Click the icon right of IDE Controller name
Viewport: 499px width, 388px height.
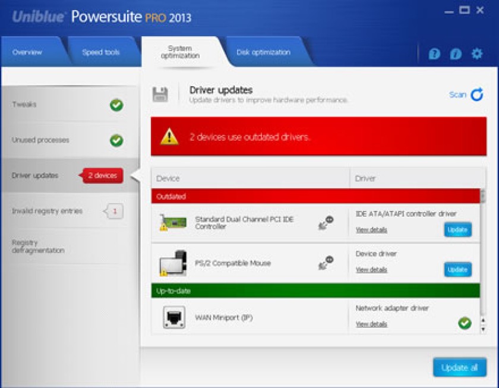(x=326, y=222)
